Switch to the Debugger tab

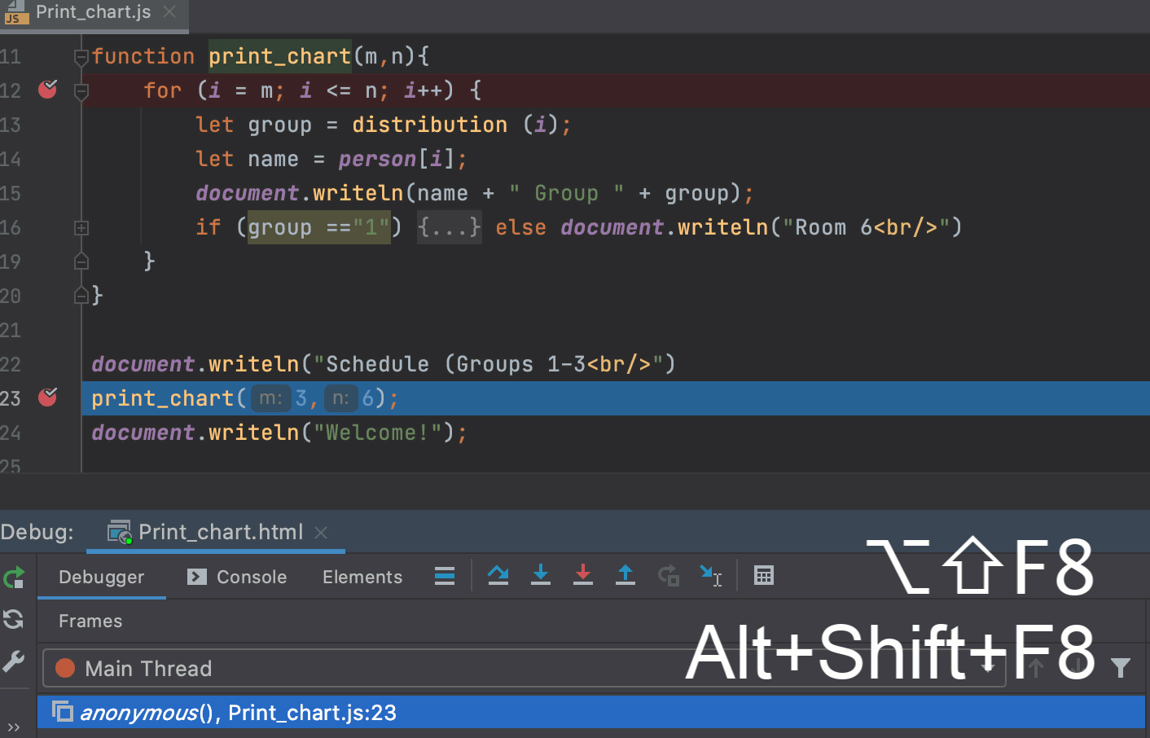(x=101, y=577)
